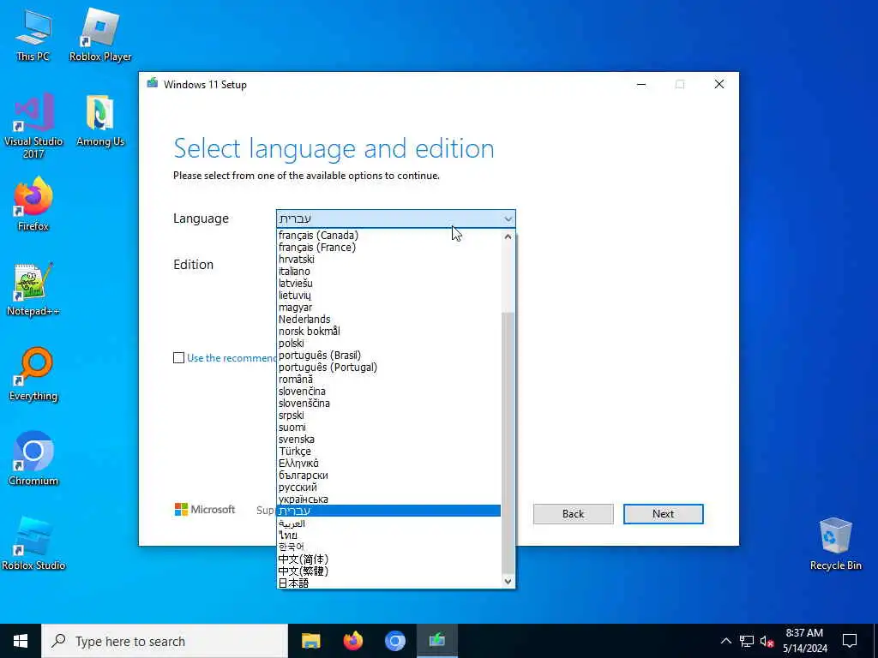Click the Windows 11 Setup title bar icon
This screenshot has height=658, width=878.
point(153,84)
